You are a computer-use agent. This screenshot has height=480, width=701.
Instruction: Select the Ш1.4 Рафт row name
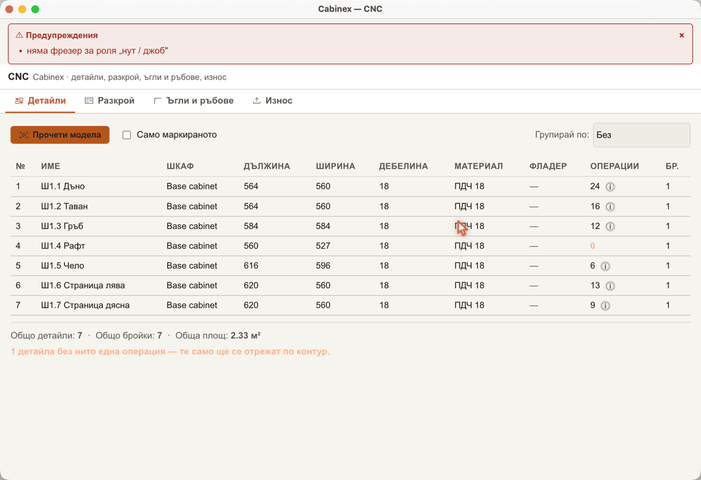click(x=63, y=246)
